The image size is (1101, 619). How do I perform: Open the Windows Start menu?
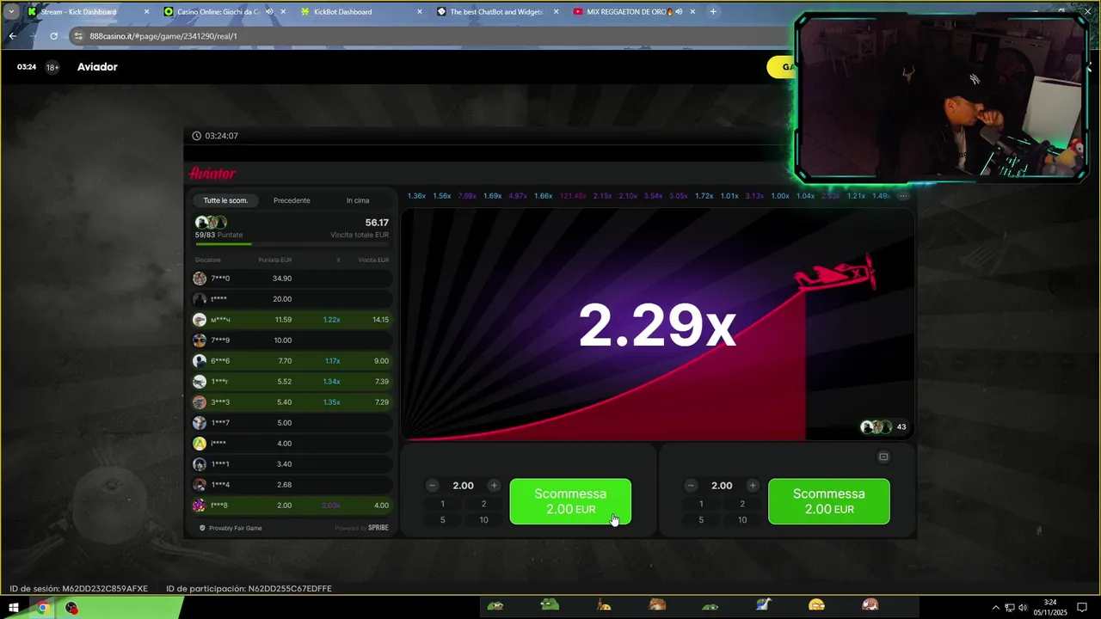pyautogui.click(x=14, y=608)
